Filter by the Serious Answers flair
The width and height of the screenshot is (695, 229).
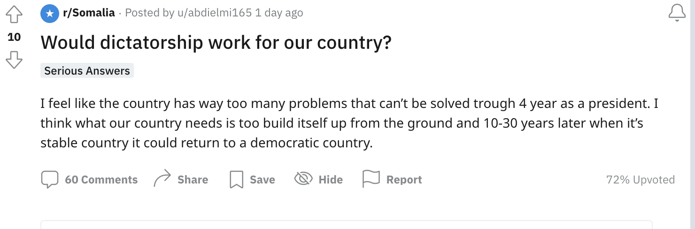coord(87,71)
